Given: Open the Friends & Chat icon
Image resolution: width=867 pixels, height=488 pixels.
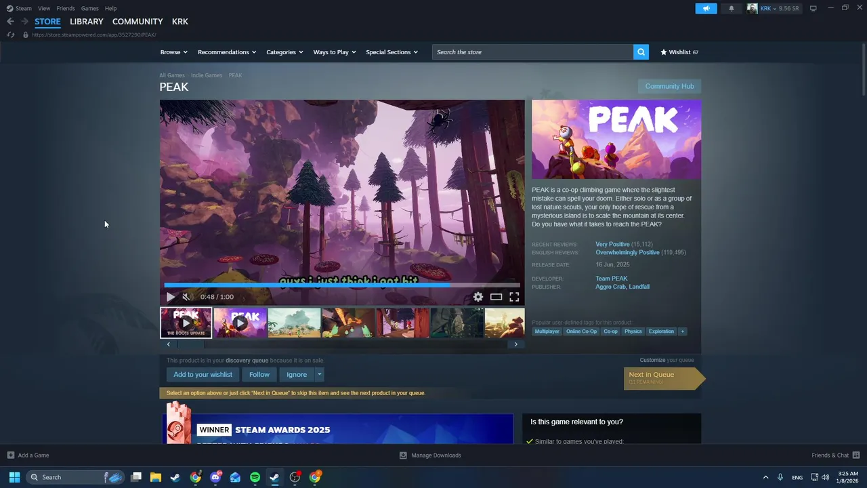Looking at the screenshot, I should click(x=856, y=455).
